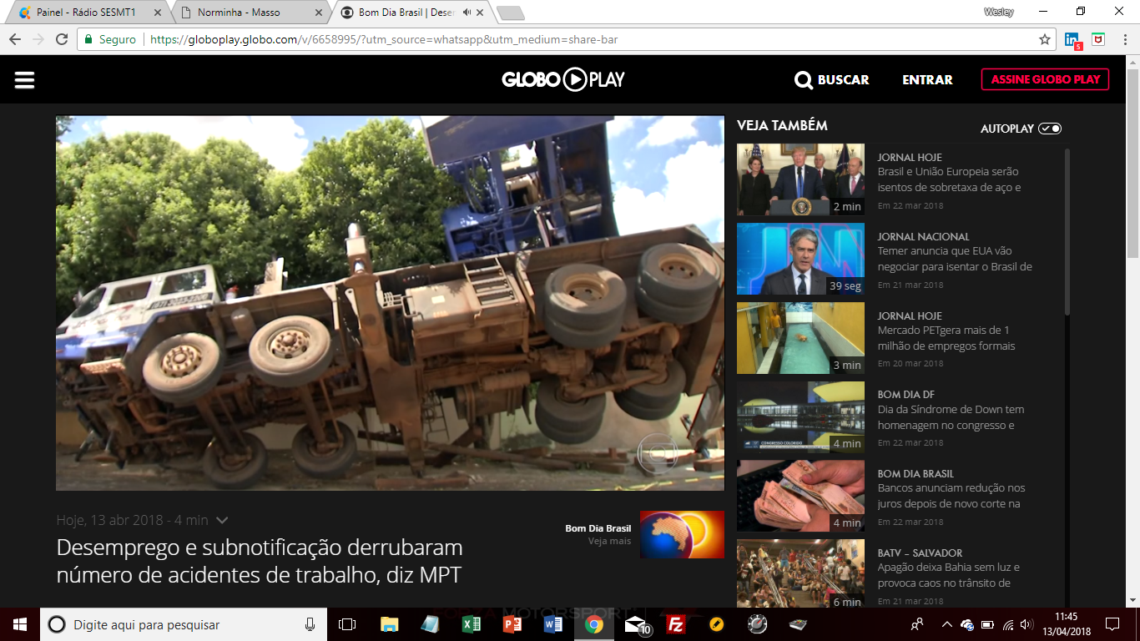Click the ASSINE GLOBO PLAY button
The width and height of the screenshot is (1140, 641).
1045,79
